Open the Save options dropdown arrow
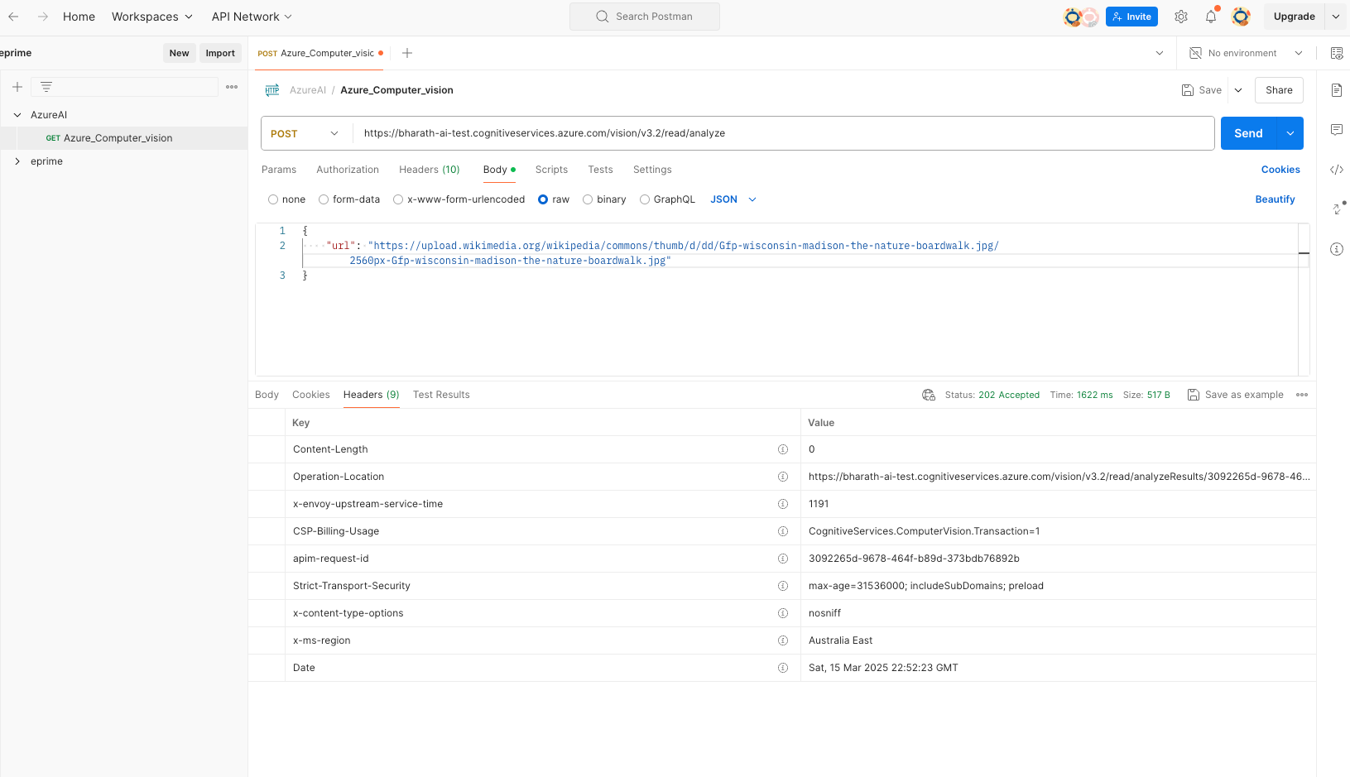Screen dimensions: 1350x777 click(1238, 90)
